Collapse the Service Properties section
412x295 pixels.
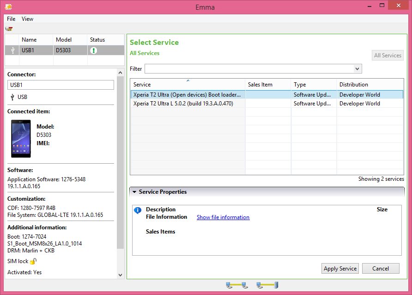point(134,192)
